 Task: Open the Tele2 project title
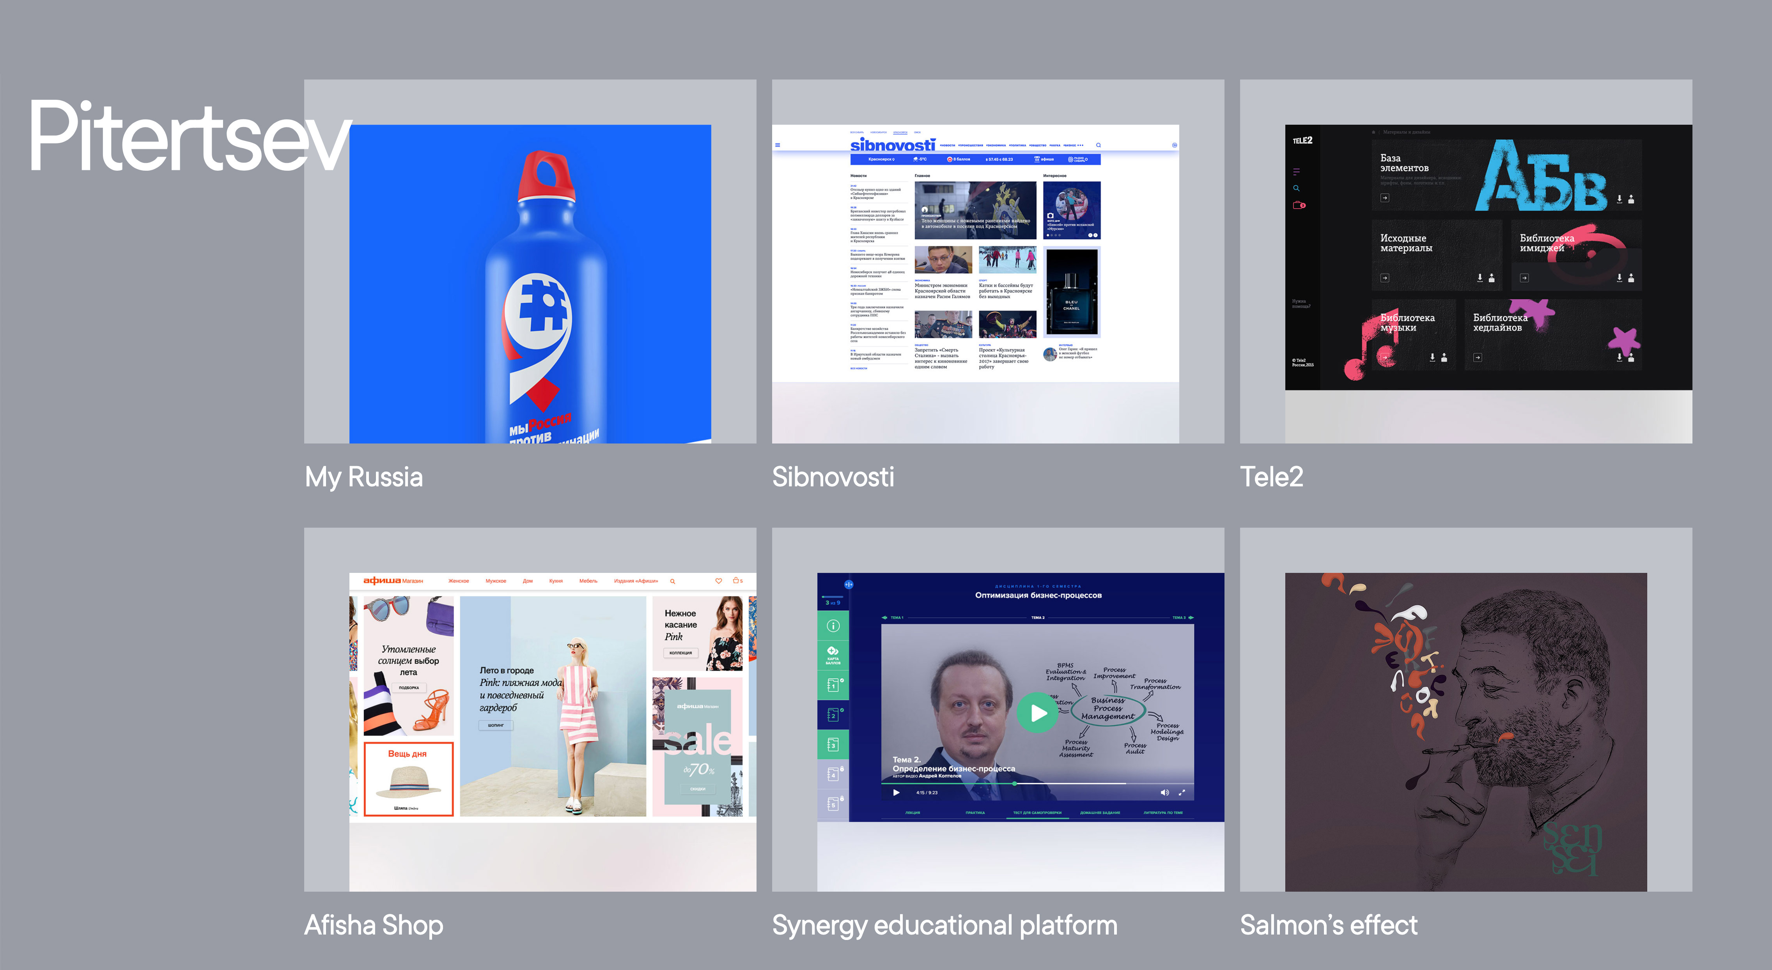(1271, 477)
